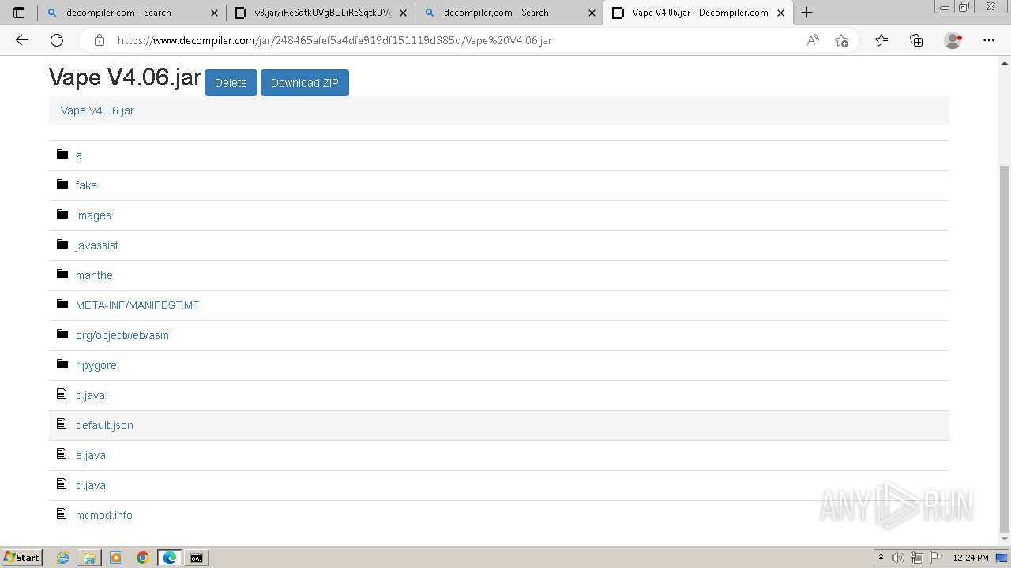Click the folder icon beside META-INF/MANIFEST.MF
The height and width of the screenshot is (568, 1011).
62,305
